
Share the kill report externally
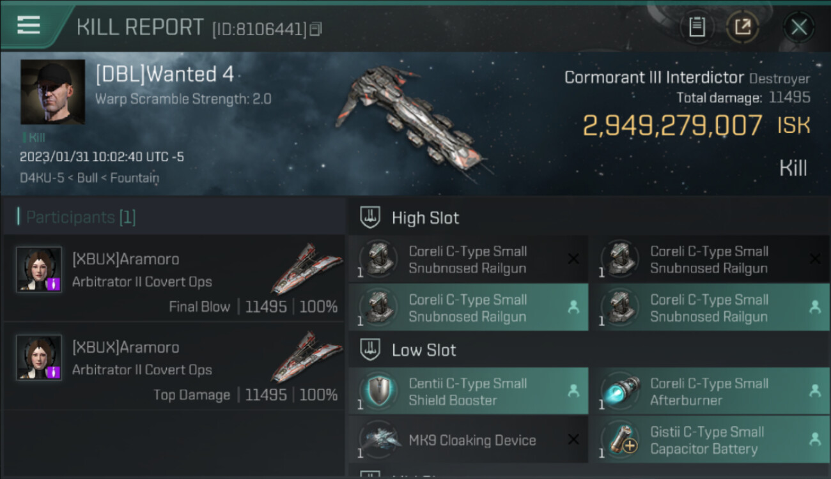click(x=742, y=27)
